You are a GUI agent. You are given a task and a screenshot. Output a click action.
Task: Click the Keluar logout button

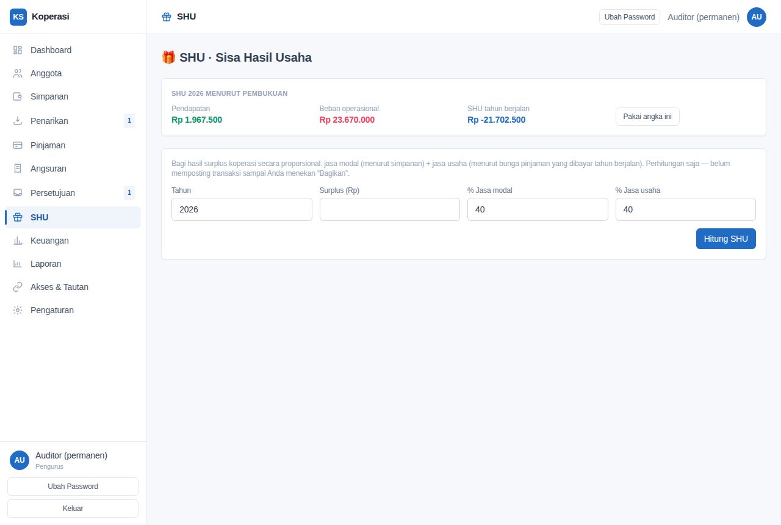(73, 509)
